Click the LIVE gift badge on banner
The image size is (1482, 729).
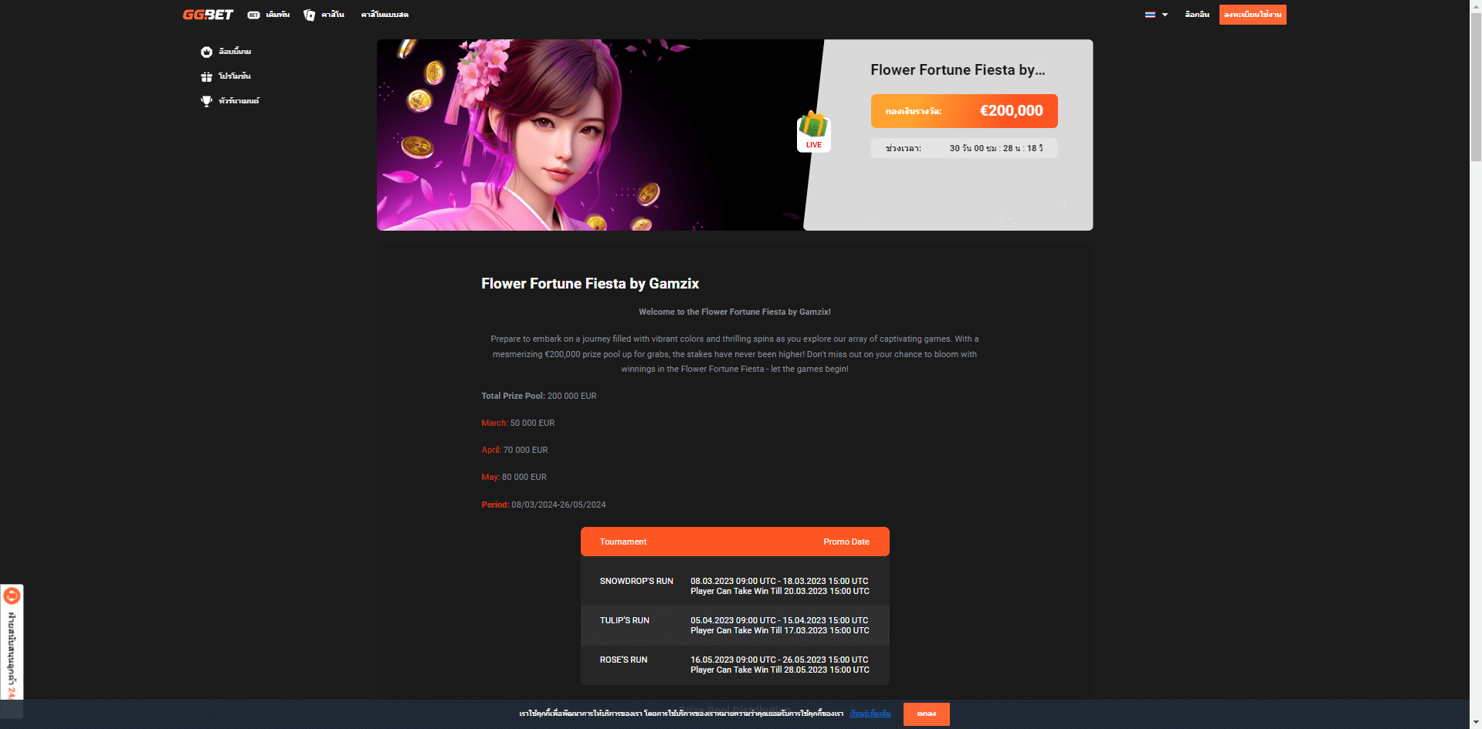click(813, 131)
